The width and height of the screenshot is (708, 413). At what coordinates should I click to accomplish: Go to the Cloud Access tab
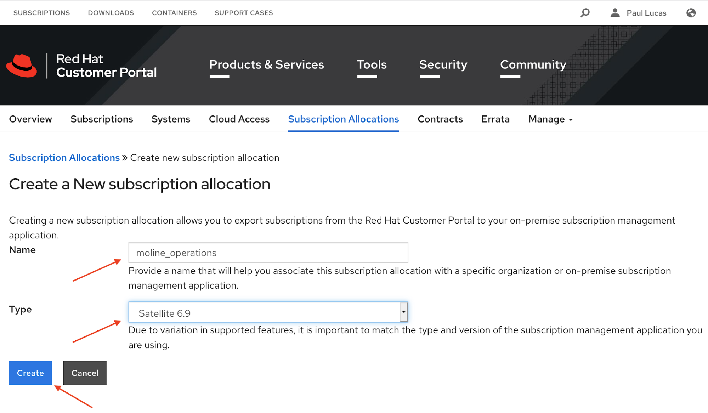coord(239,119)
